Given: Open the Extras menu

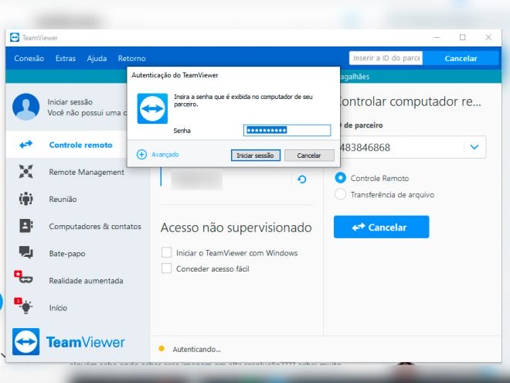Looking at the screenshot, I should tap(66, 58).
